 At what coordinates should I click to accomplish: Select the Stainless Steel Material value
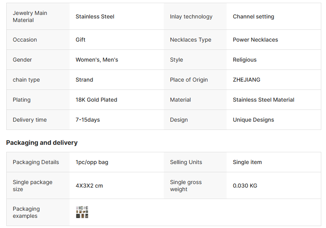(263, 100)
